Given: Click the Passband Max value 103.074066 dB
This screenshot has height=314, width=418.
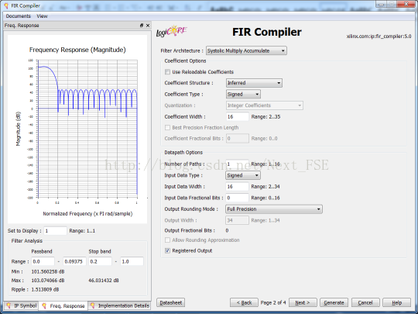Looking at the screenshot, I should pos(48,281).
